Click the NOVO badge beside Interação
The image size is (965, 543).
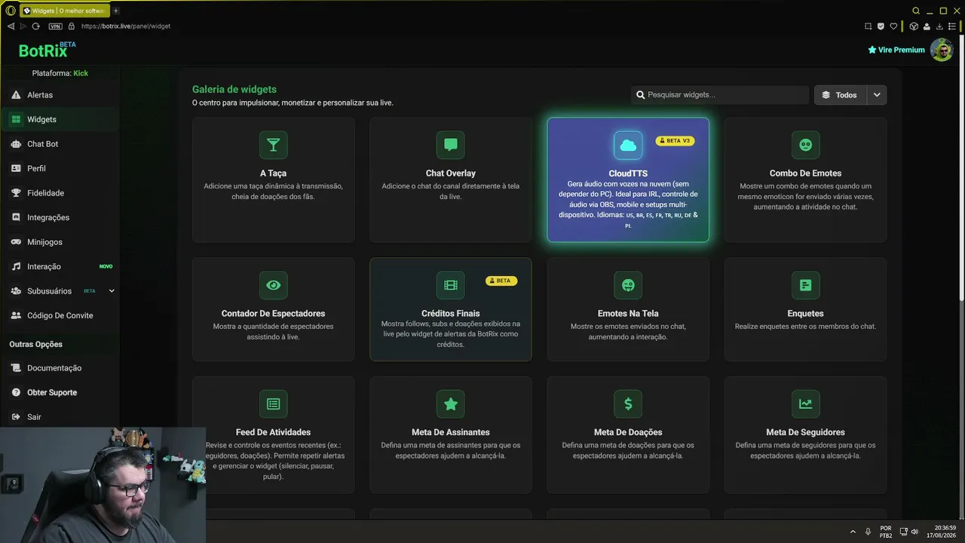point(106,266)
